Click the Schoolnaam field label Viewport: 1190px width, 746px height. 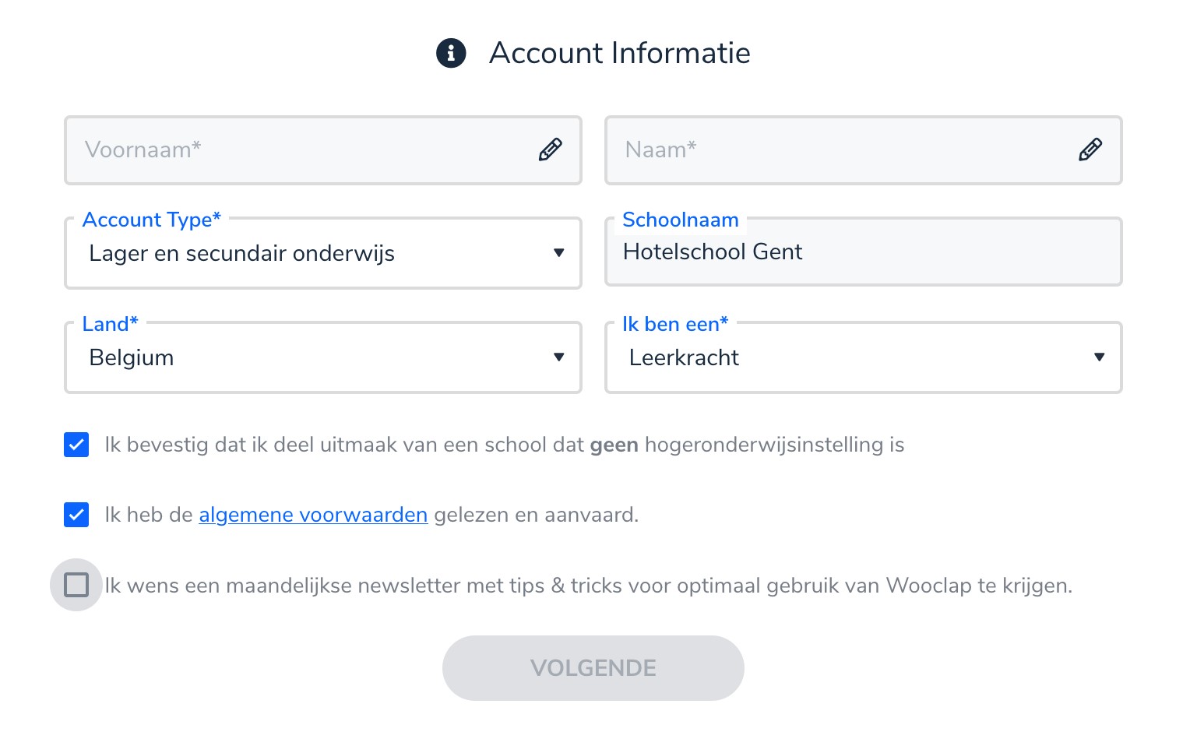(x=680, y=220)
